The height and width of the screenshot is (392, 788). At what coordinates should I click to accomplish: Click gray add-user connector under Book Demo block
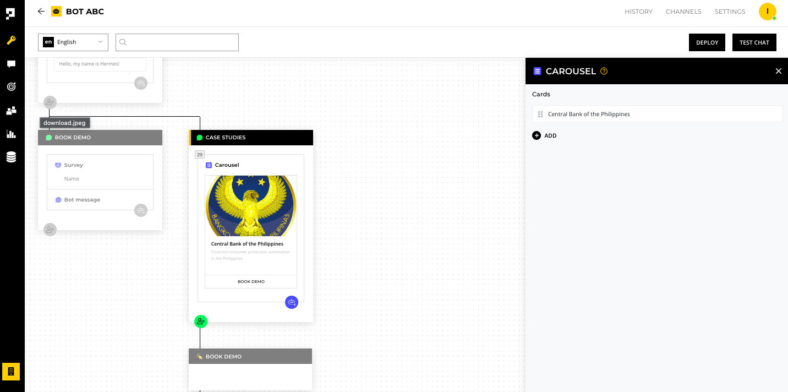tap(50, 230)
